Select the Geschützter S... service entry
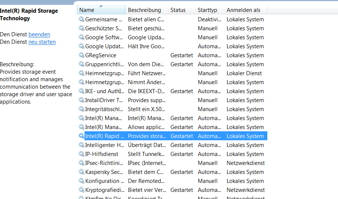338x199 pixels. (104, 28)
